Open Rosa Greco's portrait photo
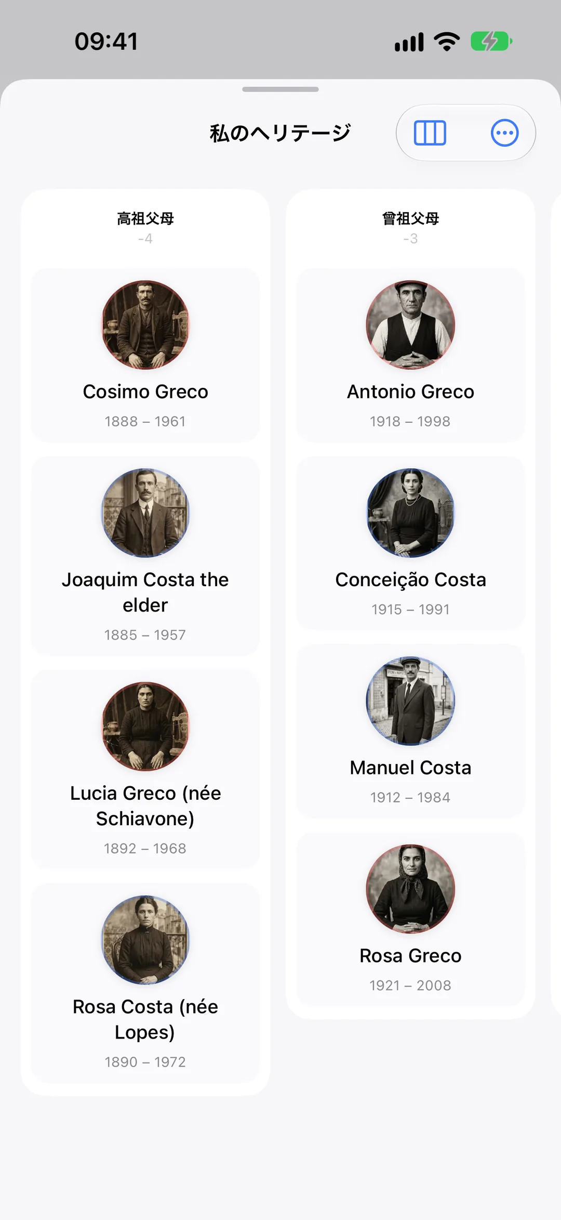The height and width of the screenshot is (1220, 561). point(410,889)
